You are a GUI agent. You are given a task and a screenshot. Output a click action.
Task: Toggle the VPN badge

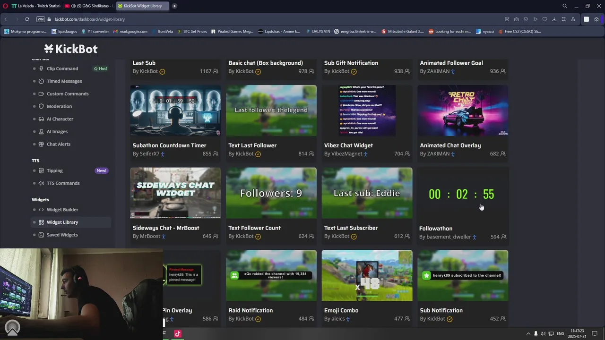41,19
